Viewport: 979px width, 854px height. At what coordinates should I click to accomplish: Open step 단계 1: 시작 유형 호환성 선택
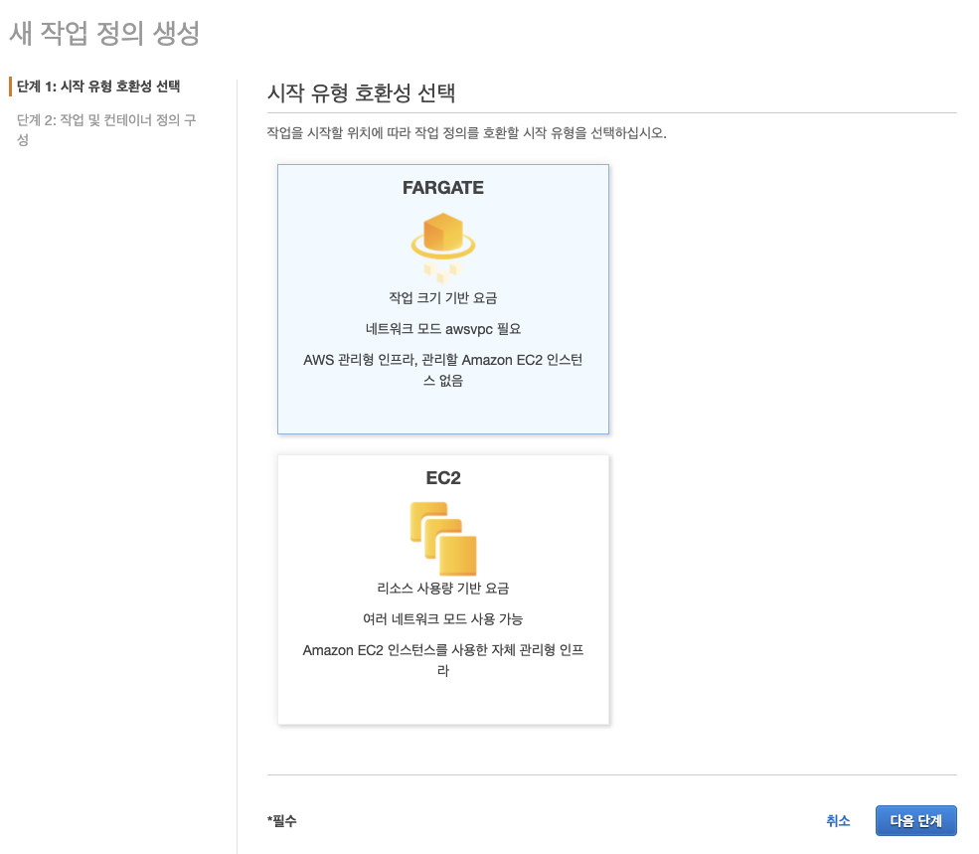coord(98,86)
